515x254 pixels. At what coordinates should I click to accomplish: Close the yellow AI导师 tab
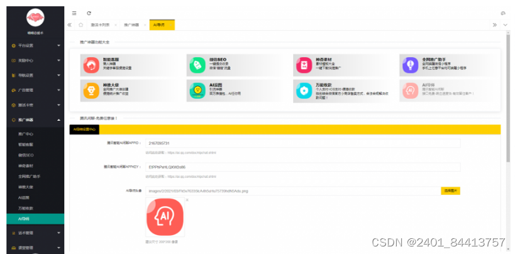tap(171, 25)
